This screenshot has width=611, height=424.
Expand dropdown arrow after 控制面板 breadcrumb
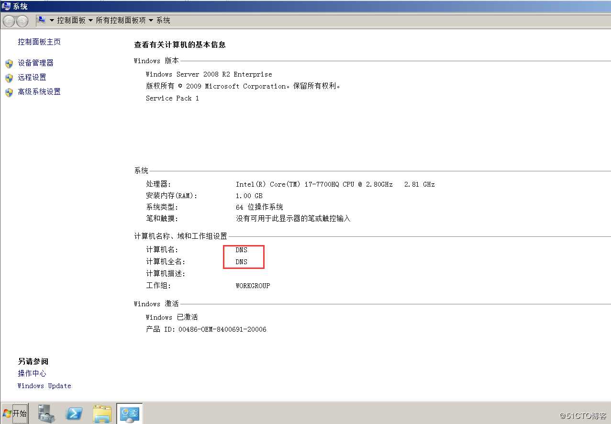90,21
